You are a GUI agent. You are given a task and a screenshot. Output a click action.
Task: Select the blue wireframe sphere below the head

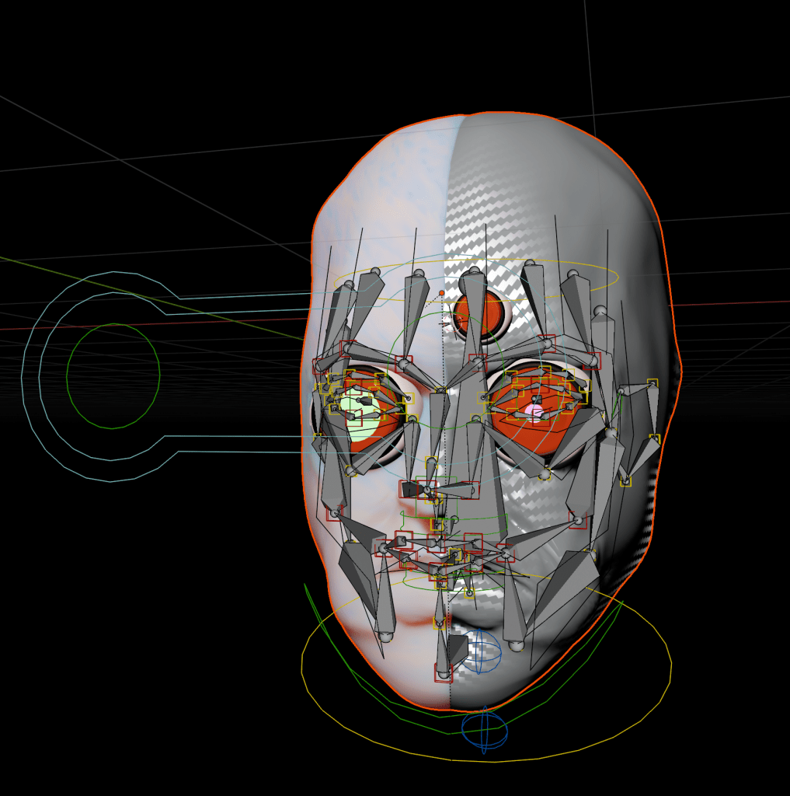click(484, 730)
